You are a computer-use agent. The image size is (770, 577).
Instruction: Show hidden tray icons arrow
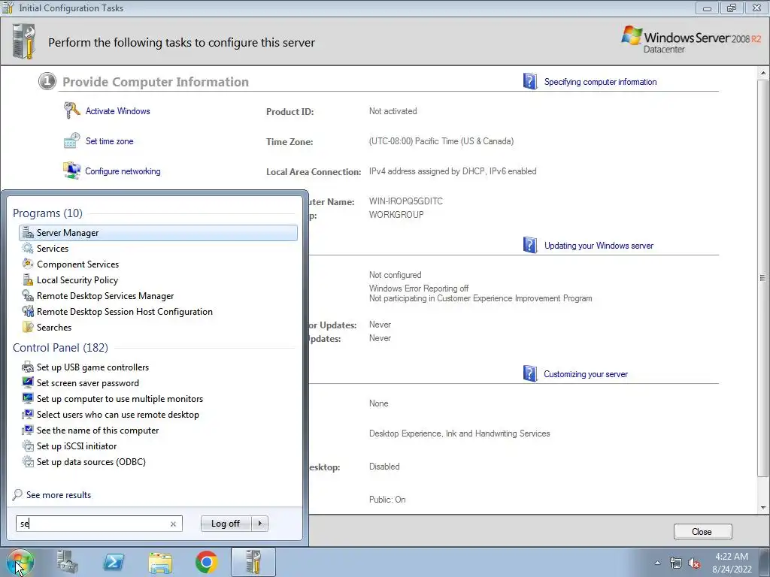[x=657, y=563]
